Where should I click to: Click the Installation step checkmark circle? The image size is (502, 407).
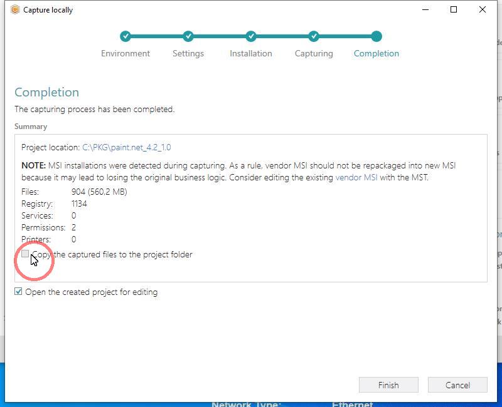click(x=251, y=36)
